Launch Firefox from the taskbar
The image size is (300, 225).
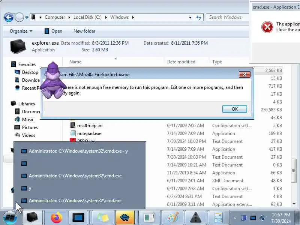pyautogui.click(x=57, y=218)
